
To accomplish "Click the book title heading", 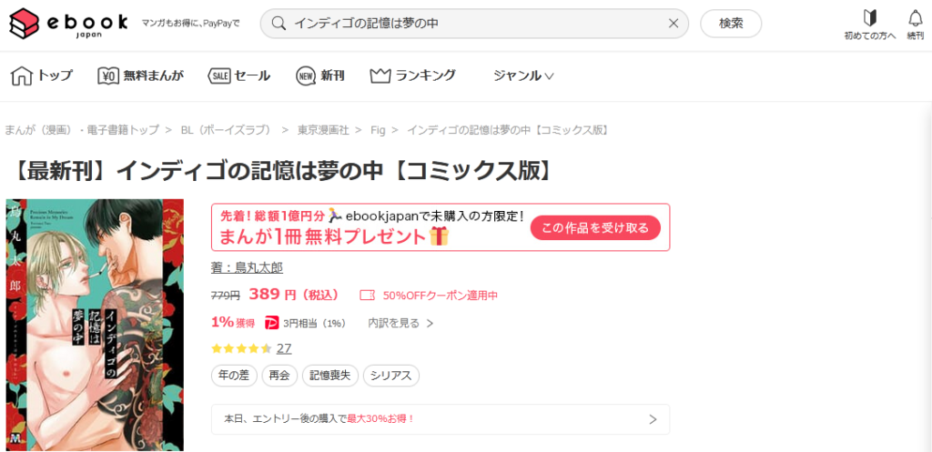I will 284,171.
